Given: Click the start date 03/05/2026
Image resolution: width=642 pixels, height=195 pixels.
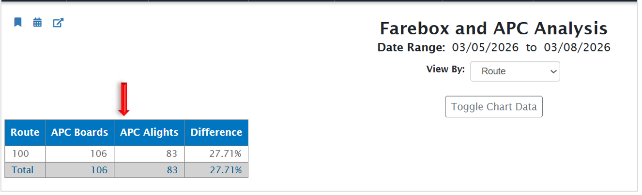Looking at the screenshot, I should click(485, 48).
